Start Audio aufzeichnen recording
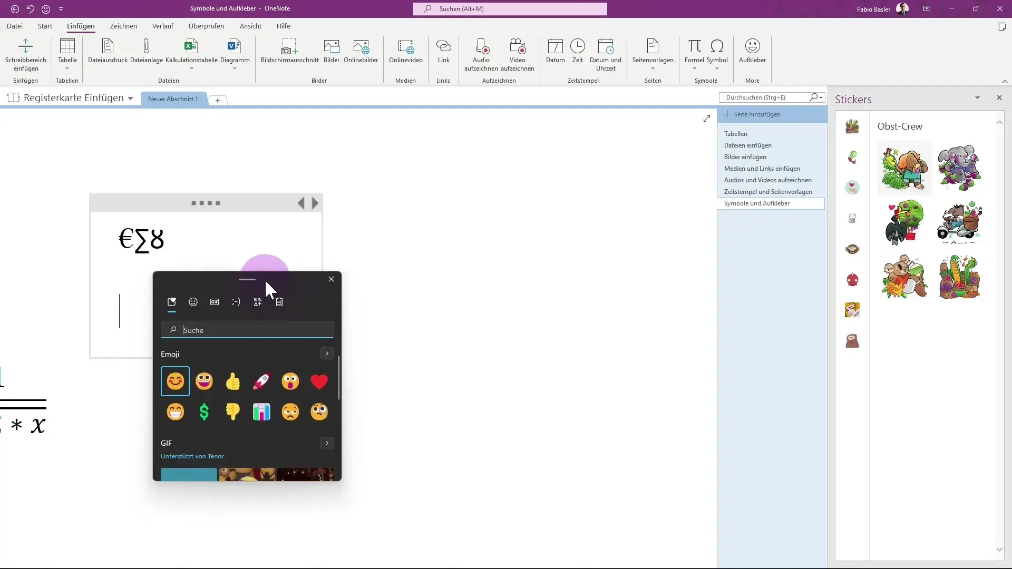The width and height of the screenshot is (1012, 569). pyautogui.click(x=481, y=55)
